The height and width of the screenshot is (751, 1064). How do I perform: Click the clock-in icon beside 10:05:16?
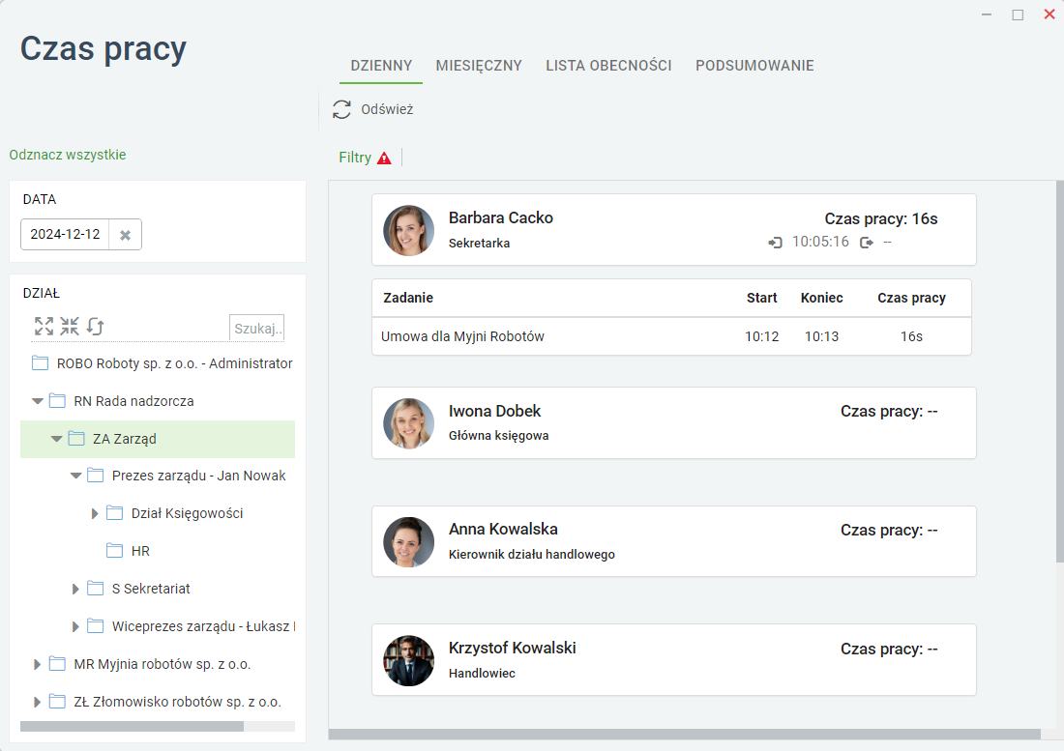pos(775,242)
